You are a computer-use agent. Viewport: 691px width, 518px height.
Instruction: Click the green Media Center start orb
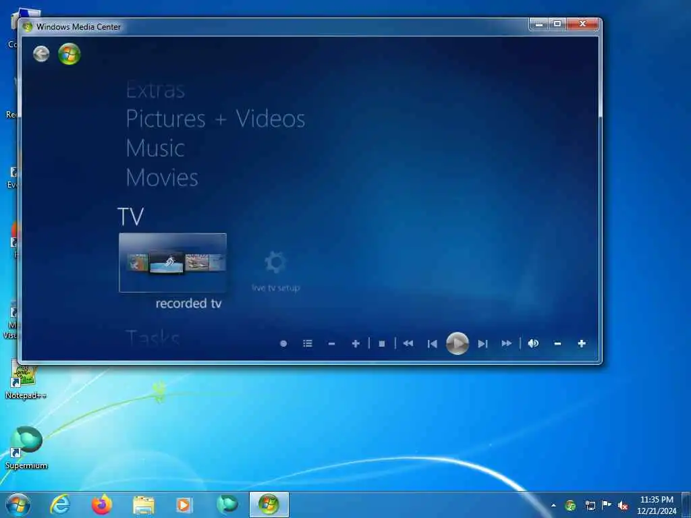pos(70,54)
